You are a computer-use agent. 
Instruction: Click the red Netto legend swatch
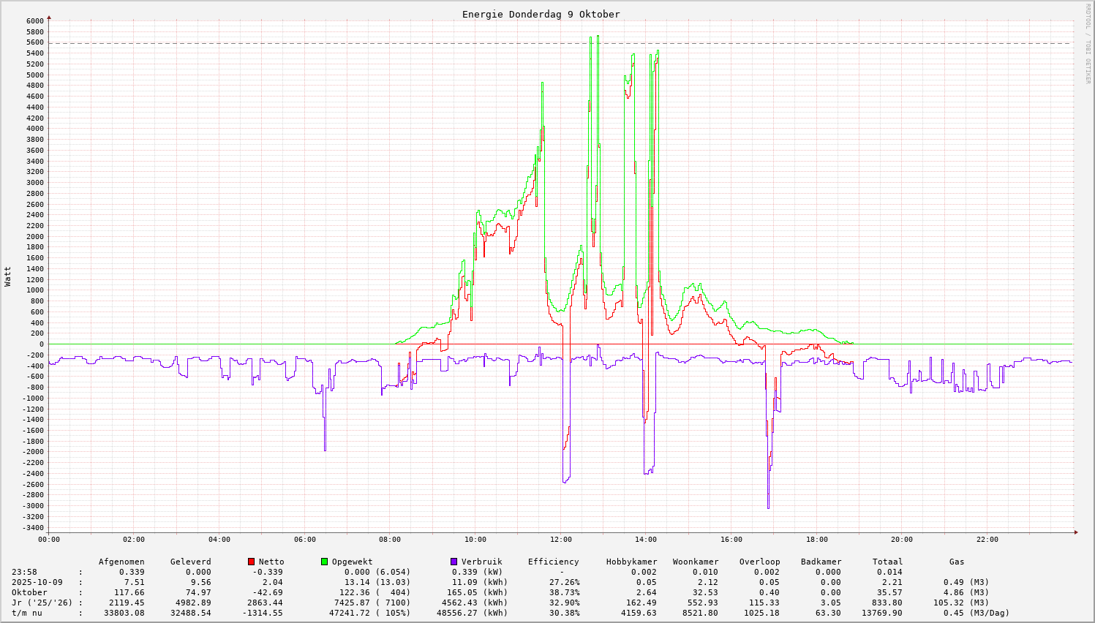[x=251, y=562]
